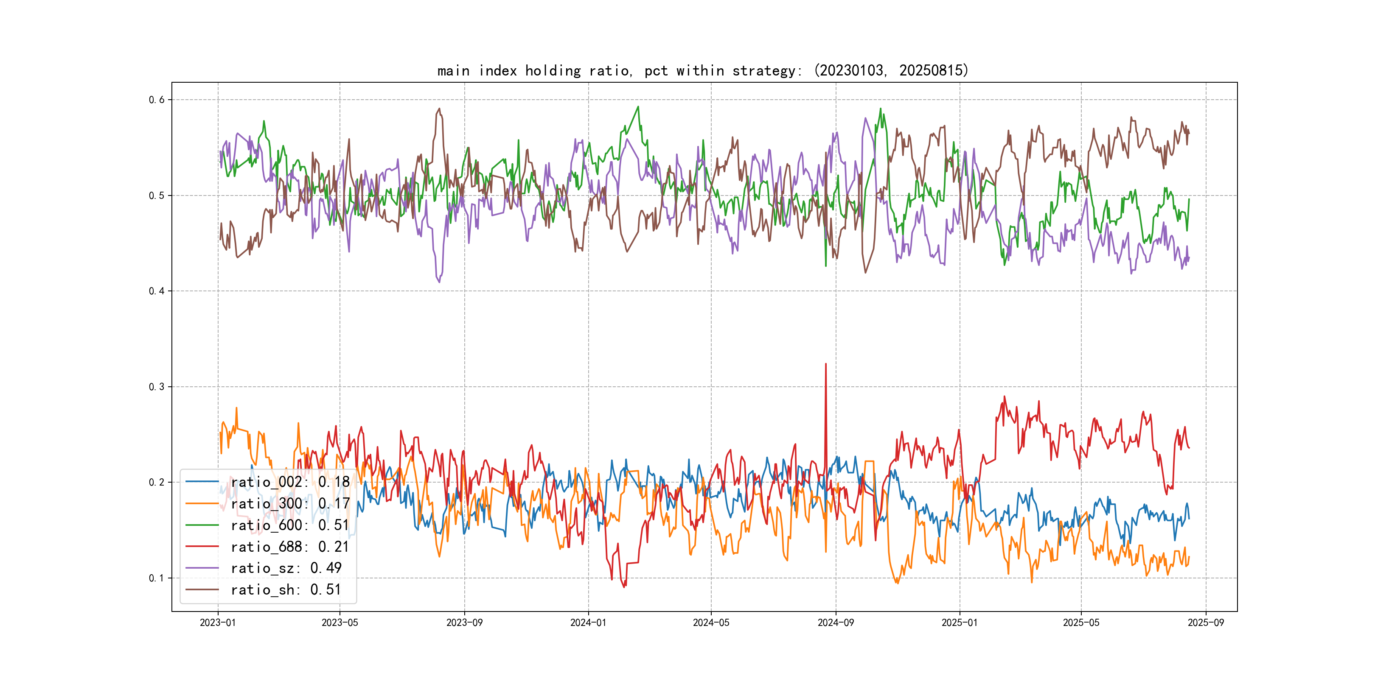Image resolution: width=1375 pixels, height=687 pixels.
Task: Click the purple line swatch in legend
Action: point(202,568)
